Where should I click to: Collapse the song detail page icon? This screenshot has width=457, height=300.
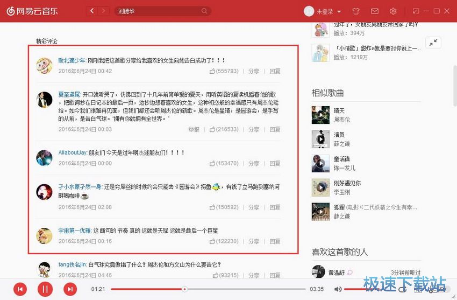coord(433,43)
